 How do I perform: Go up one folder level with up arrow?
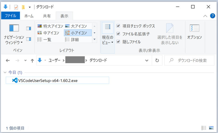32,60
